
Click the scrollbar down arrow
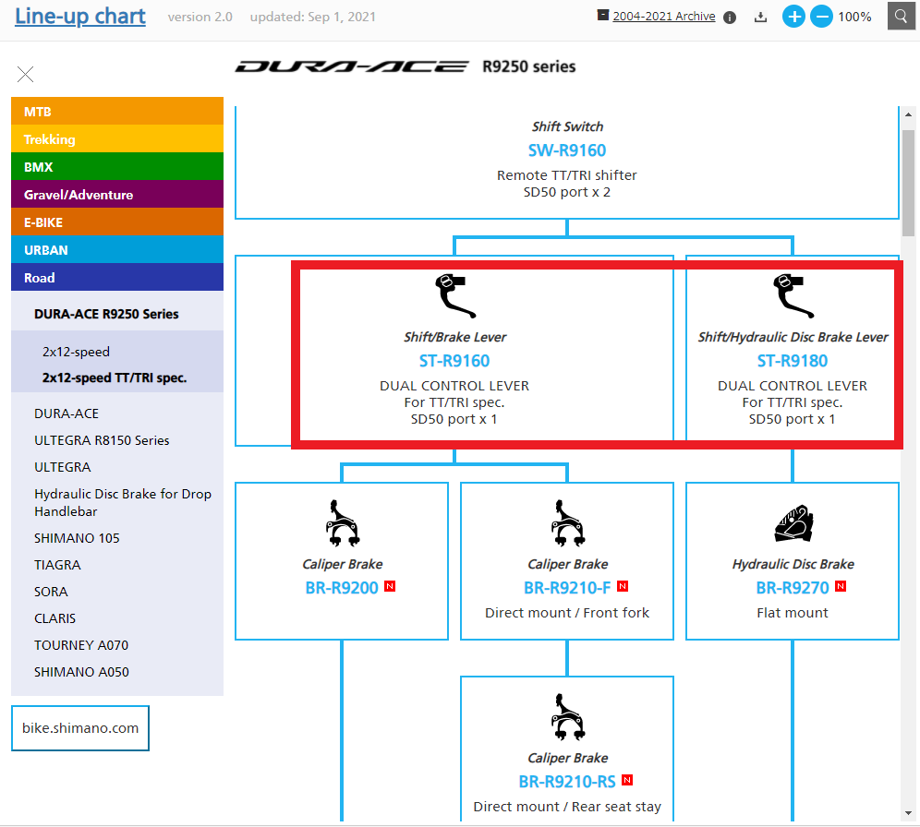tap(908, 813)
